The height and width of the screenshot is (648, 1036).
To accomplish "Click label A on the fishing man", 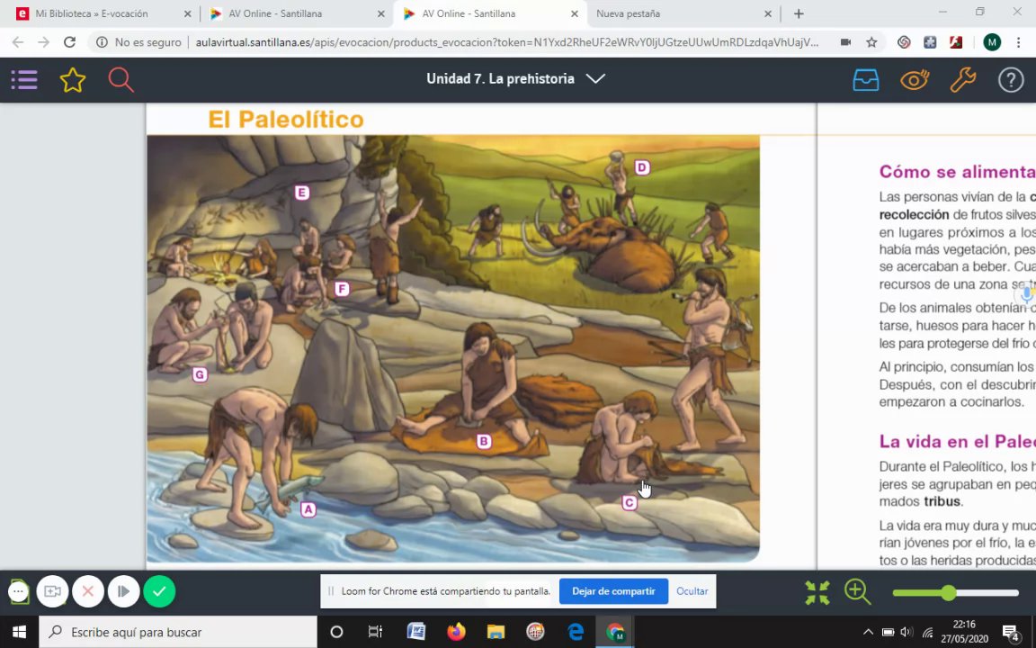I will (308, 509).
